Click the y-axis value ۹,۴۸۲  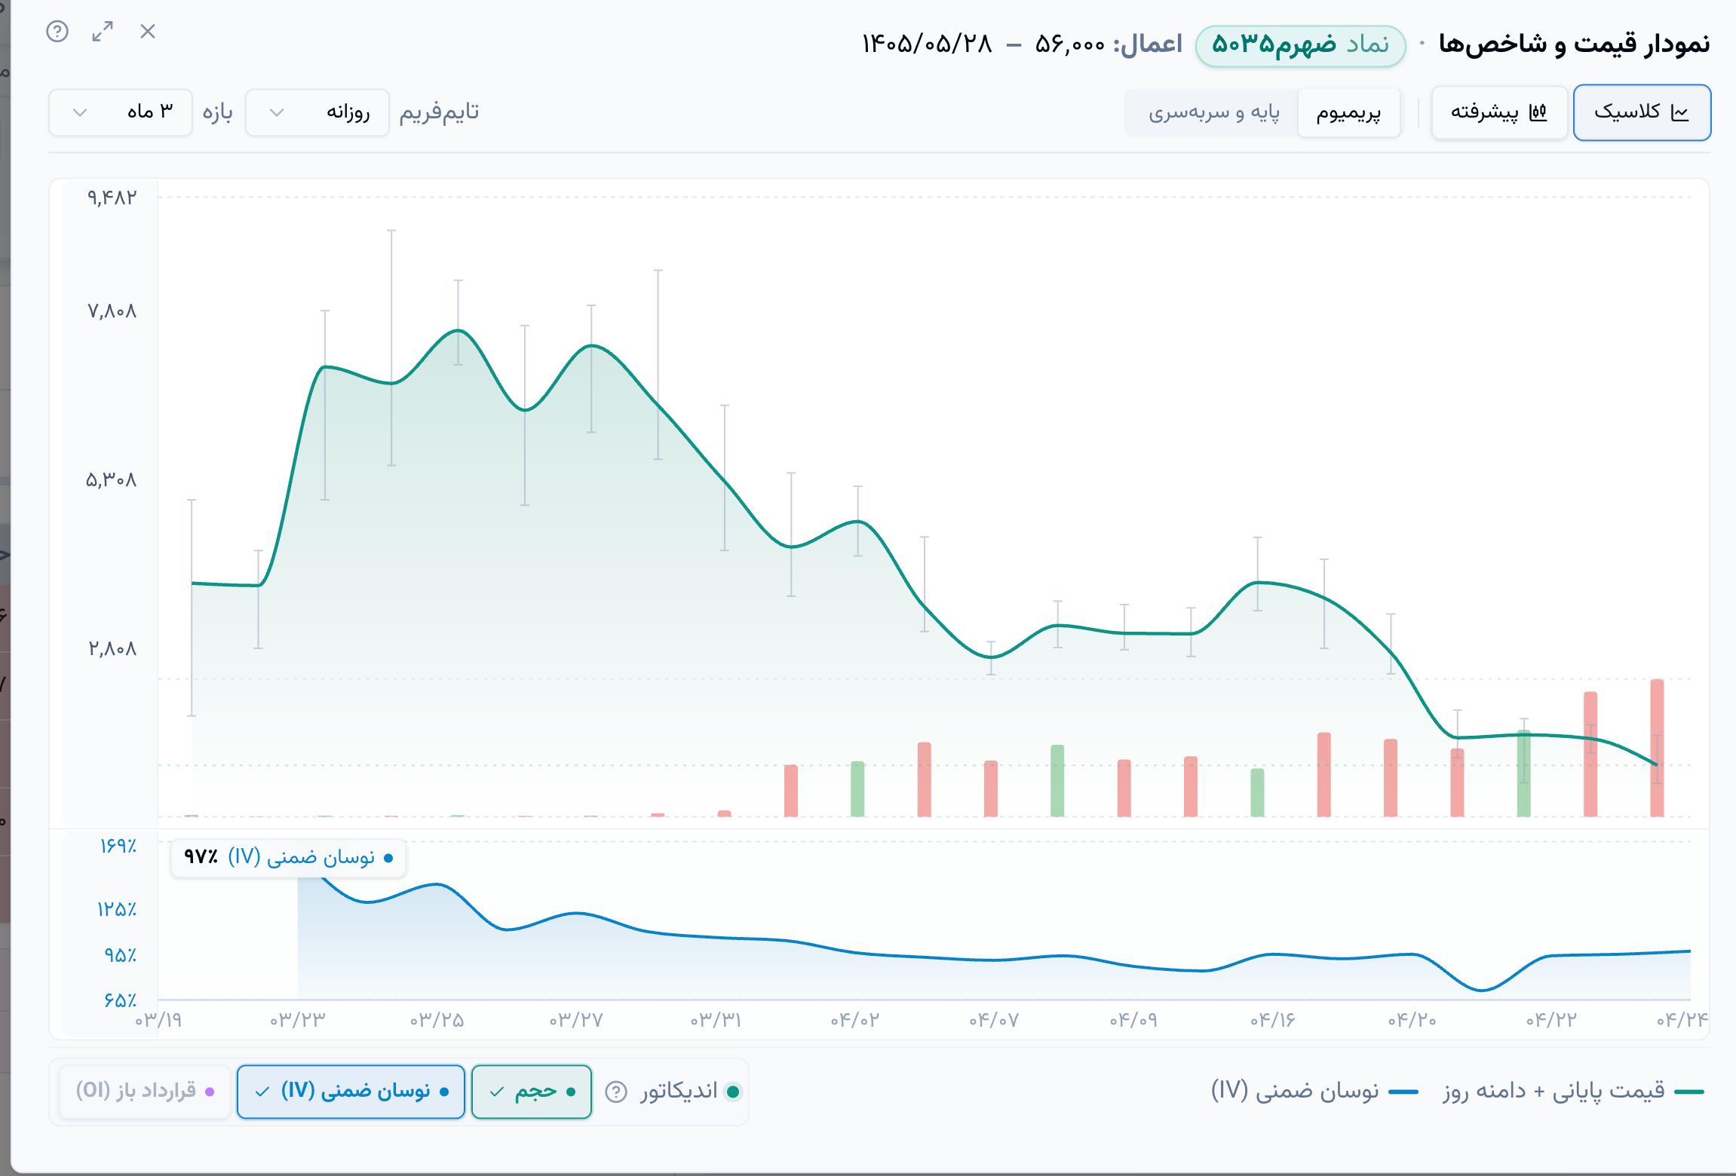(x=112, y=198)
